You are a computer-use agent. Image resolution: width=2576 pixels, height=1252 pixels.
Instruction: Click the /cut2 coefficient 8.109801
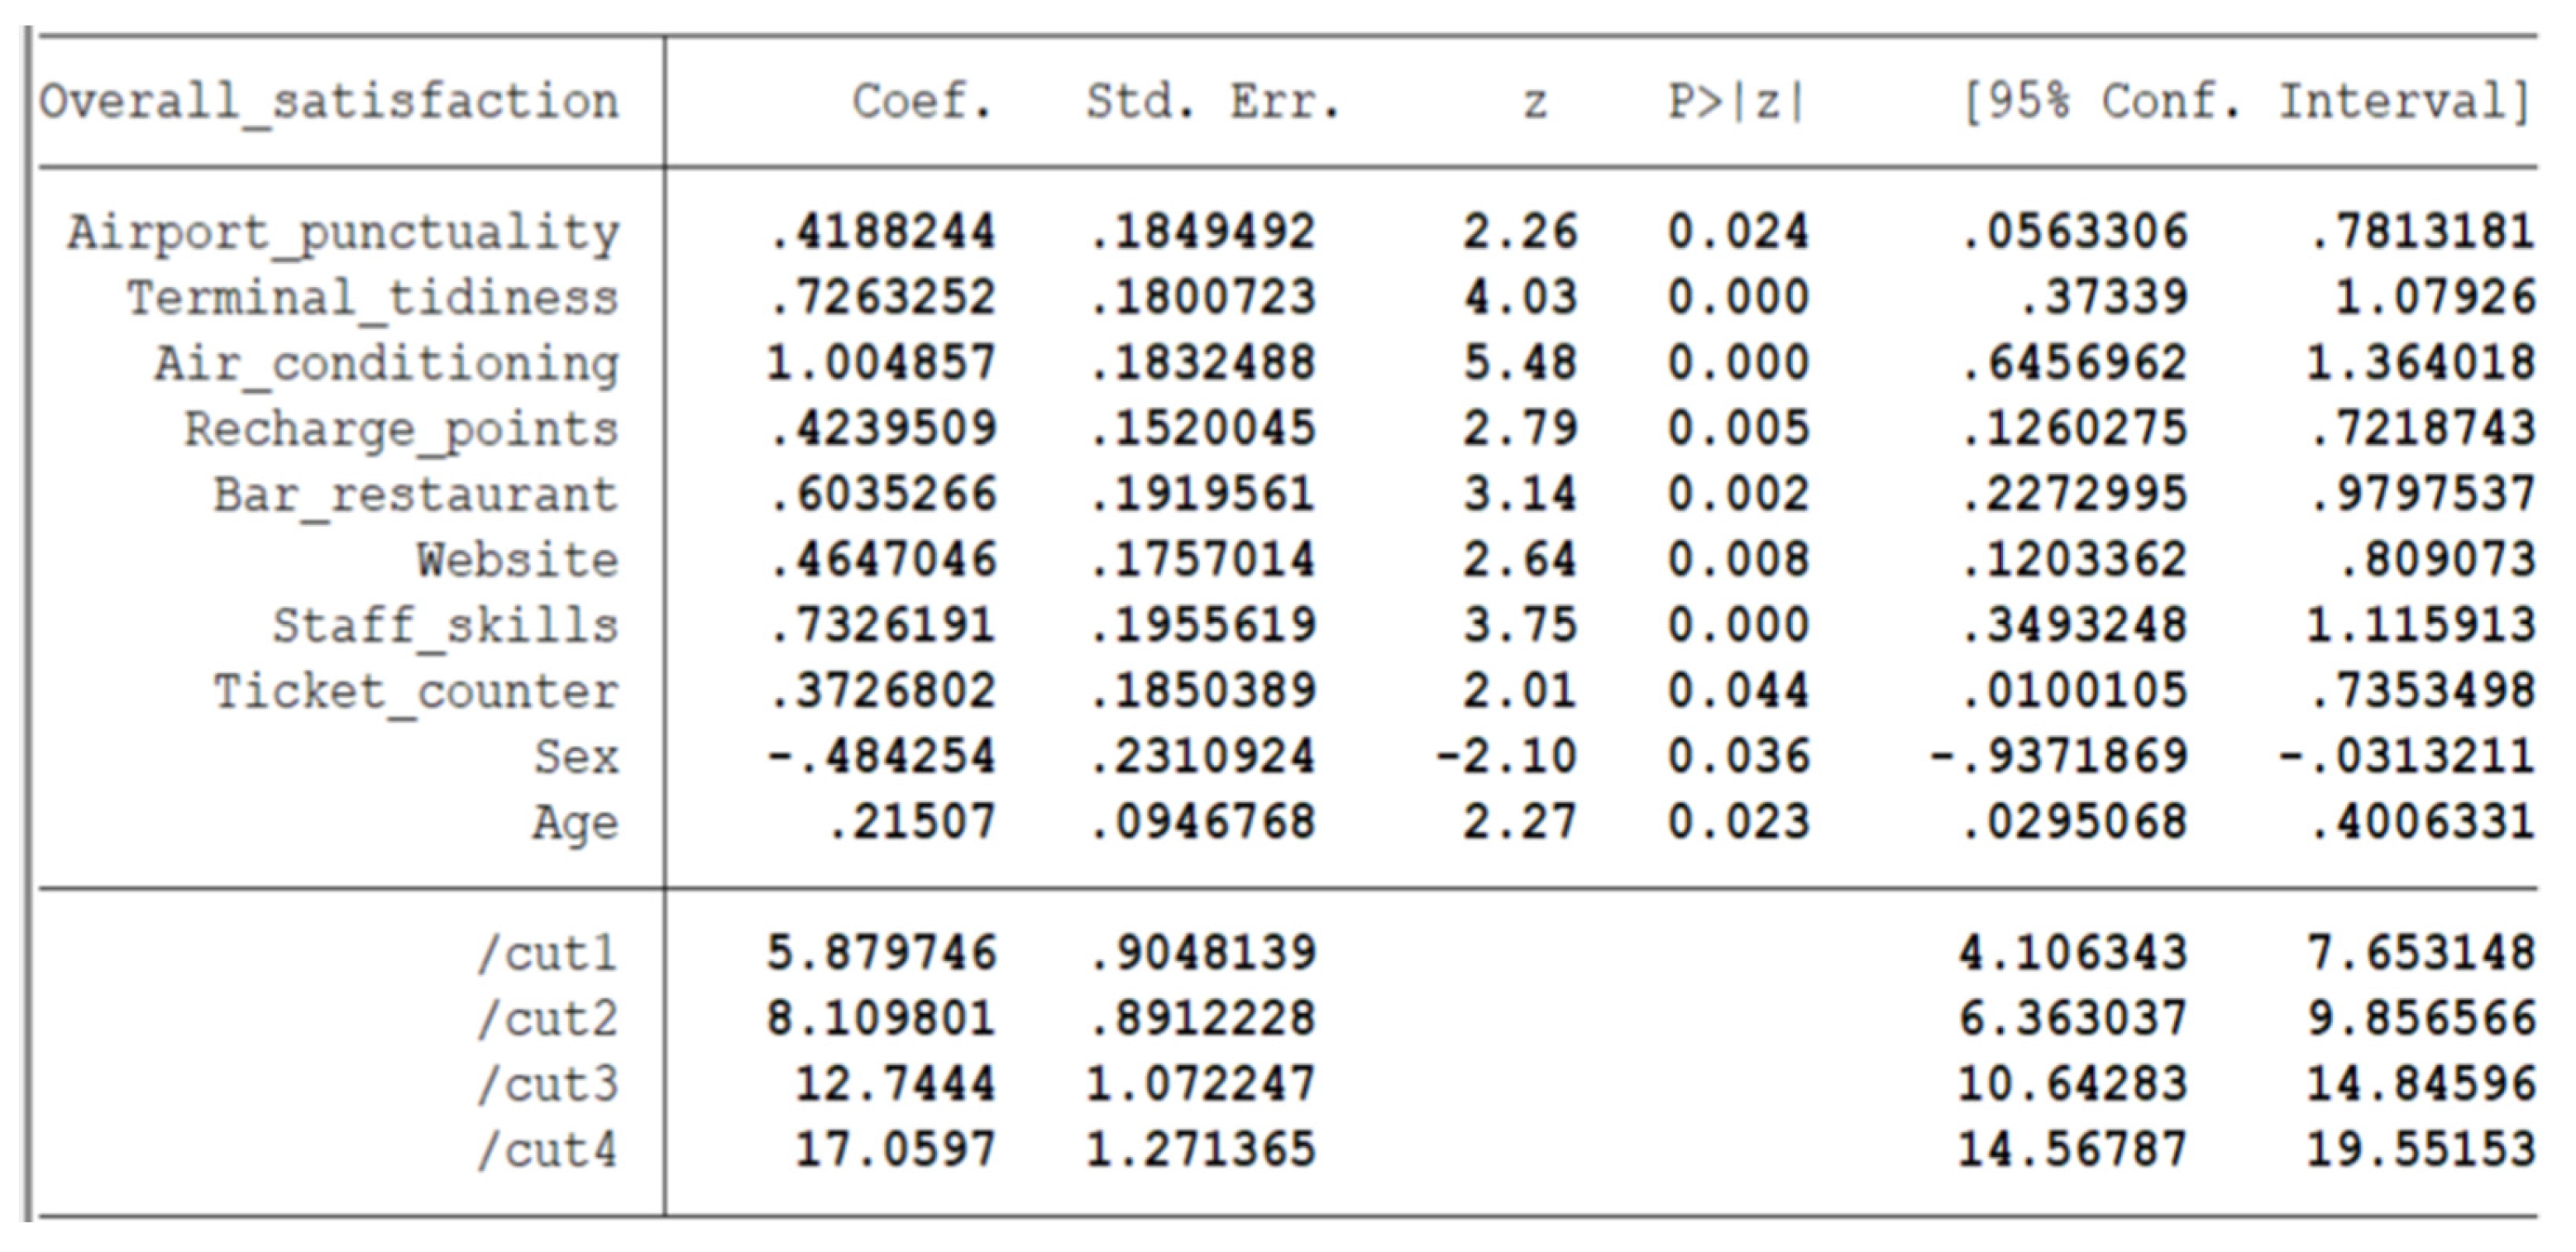coord(881,1019)
